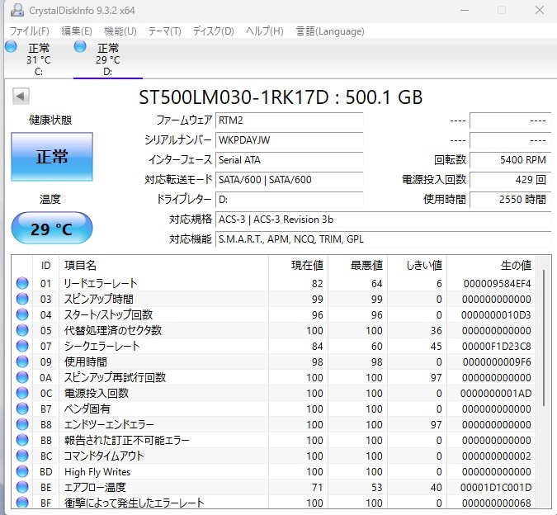Click the S.M.A.R.T., APM, NCQ features field

(383, 239)
